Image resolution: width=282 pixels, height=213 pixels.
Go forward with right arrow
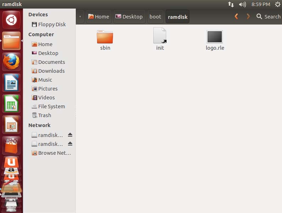pos(248,17)
